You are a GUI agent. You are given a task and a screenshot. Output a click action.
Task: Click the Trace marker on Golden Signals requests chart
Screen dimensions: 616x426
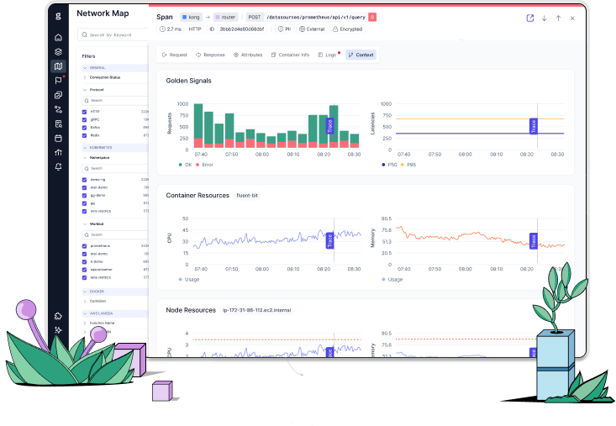330,125
